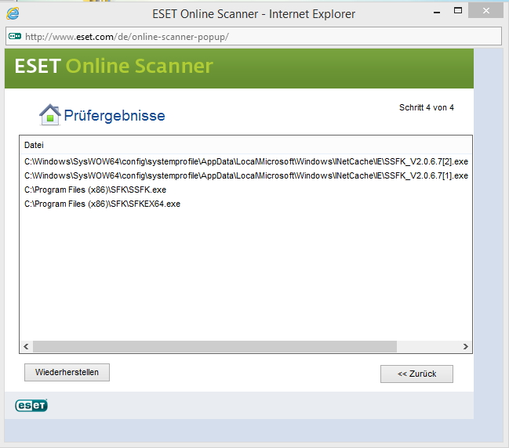Click the Wiederherstellen button
This screenshot has height=448, width=509.
(67, 372)
